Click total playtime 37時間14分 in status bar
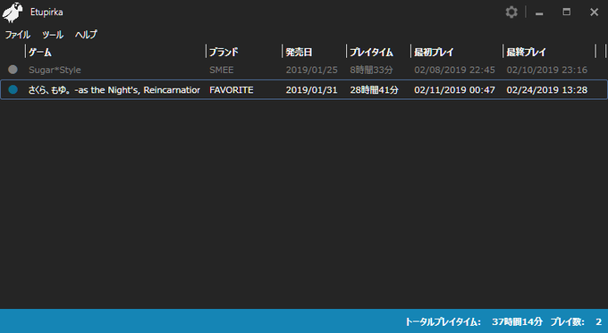 coord(518,321)
